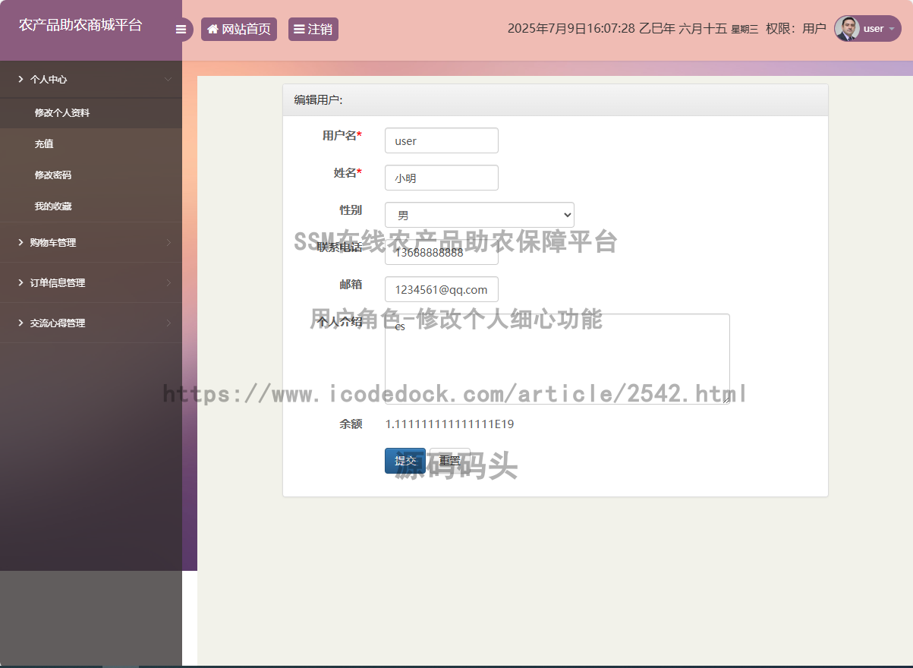Screen dimensions: 913x668
Task: Click the chevron icon before 交流心得管理
Action: click(20, 323)
